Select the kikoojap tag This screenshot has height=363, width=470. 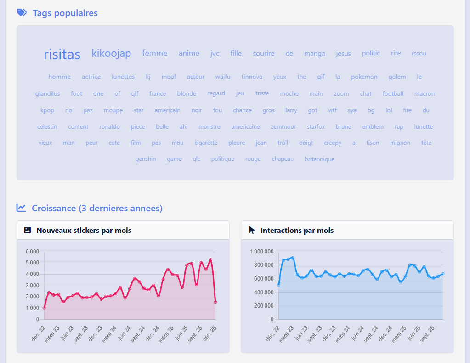point(111,54)
